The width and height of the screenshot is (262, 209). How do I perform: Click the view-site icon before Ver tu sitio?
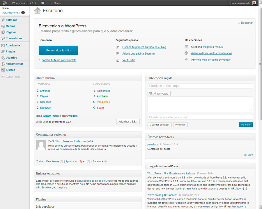[x=118, y=60]
